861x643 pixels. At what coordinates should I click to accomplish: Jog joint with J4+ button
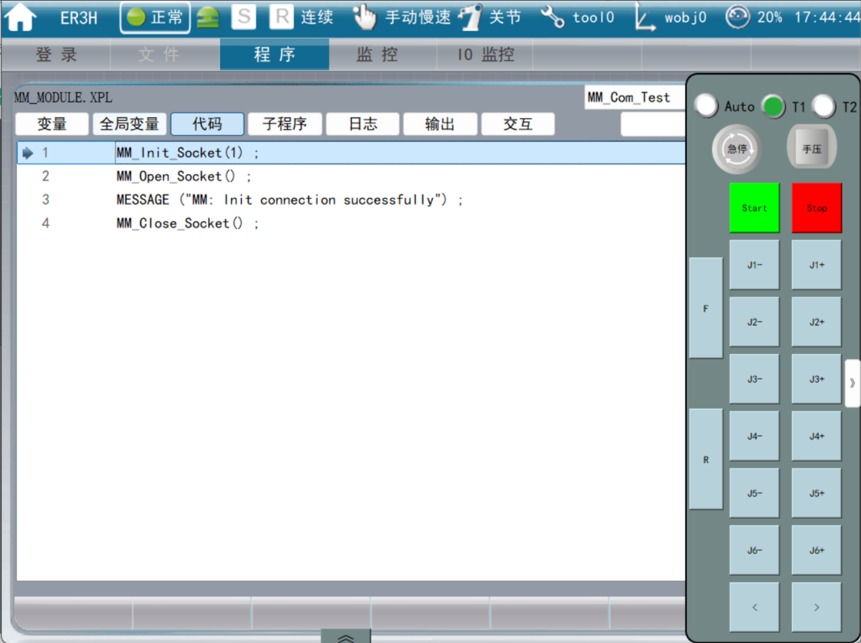[x=817, y=436]
